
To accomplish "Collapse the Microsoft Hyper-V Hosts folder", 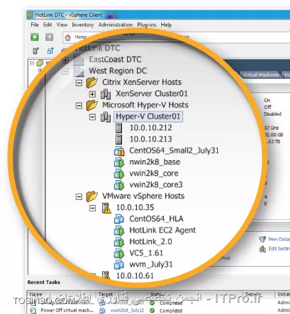I will coord(79,106).
